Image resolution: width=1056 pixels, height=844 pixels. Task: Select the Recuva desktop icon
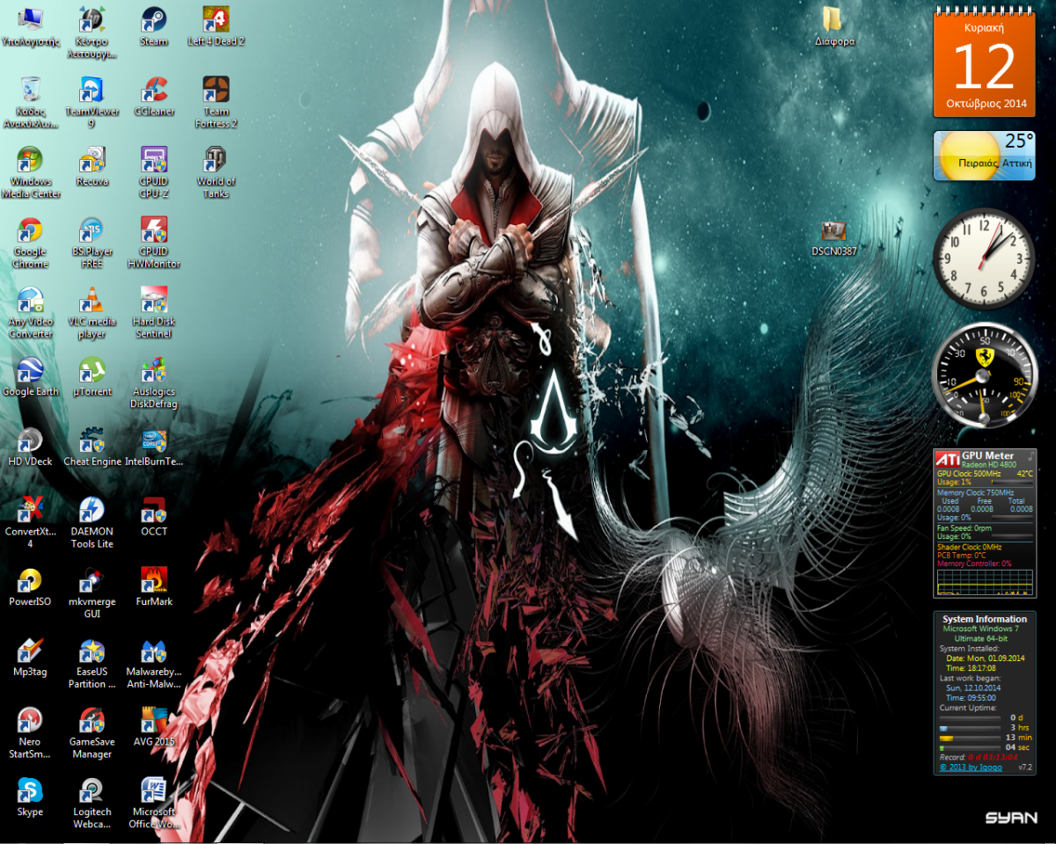(x=92, y=167)
